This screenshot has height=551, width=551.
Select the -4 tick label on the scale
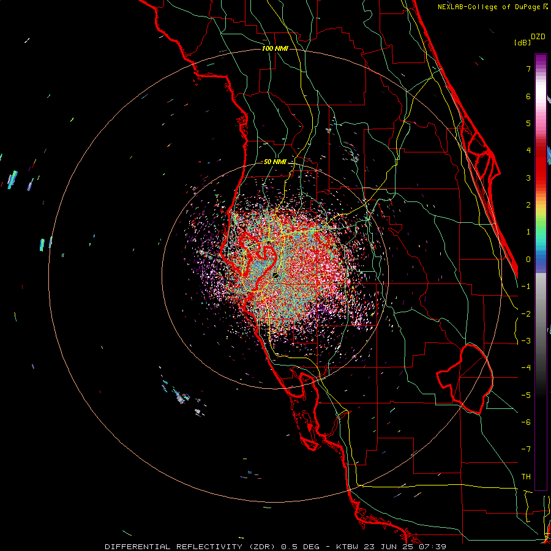click(526, 368)
